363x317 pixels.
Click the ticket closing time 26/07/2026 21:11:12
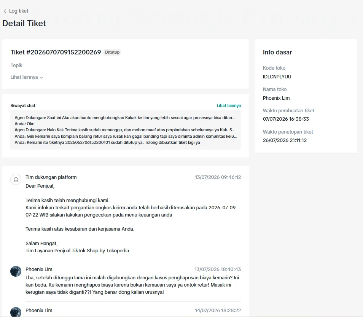(x=285, y=140)
